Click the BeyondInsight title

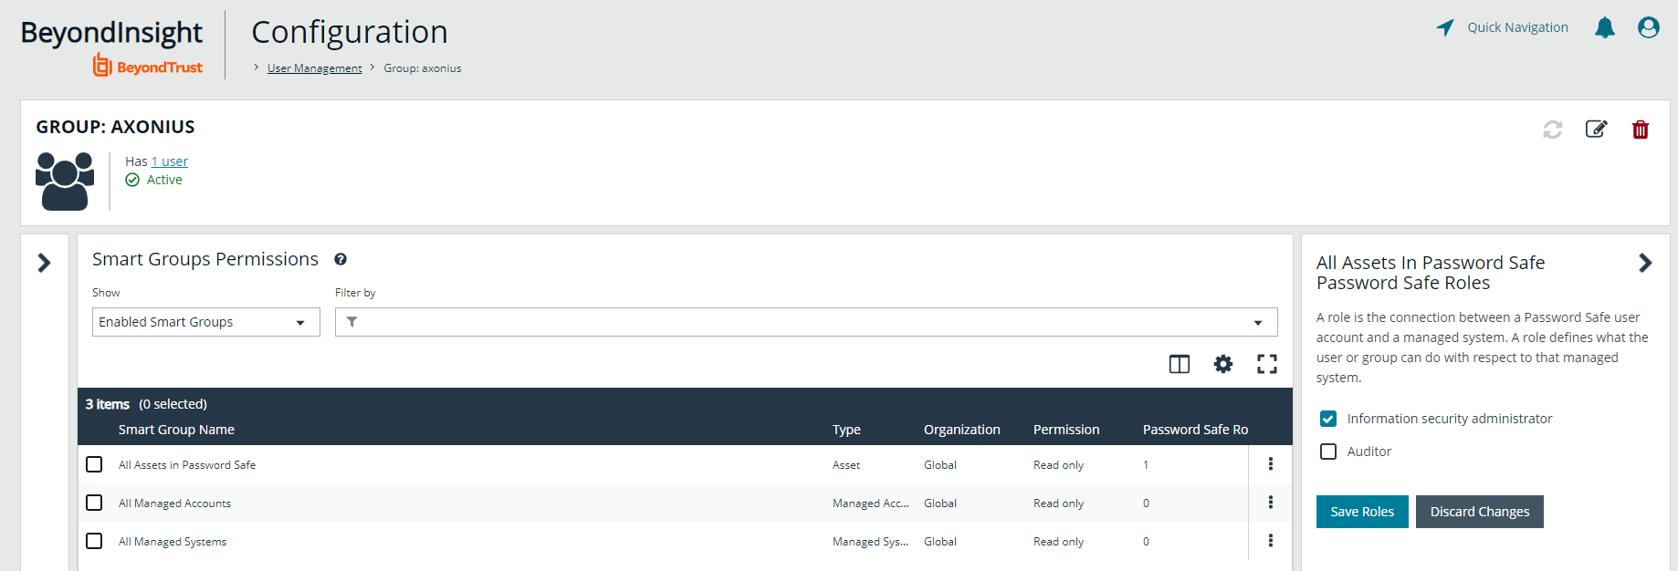coord(111,33)
